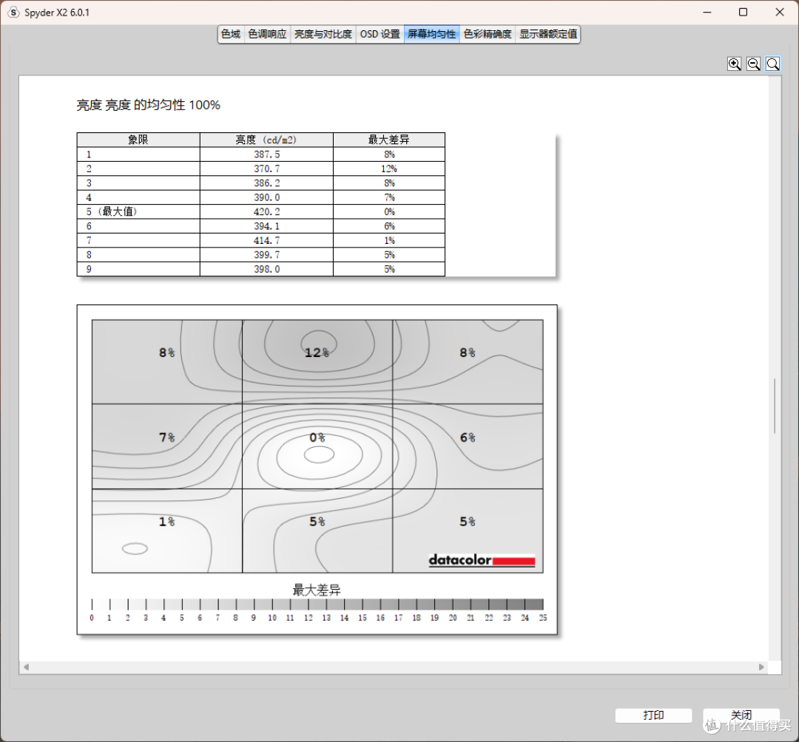This screenshot has height=742, width=799.
Task: Open the 亮度与对比度 tab
Action: (323, 34)
